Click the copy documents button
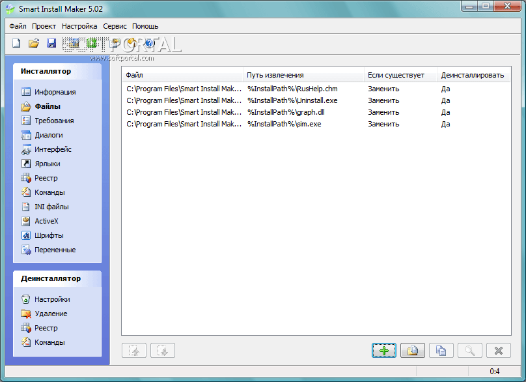Screen dimensions: 526x382 (441, 351)
